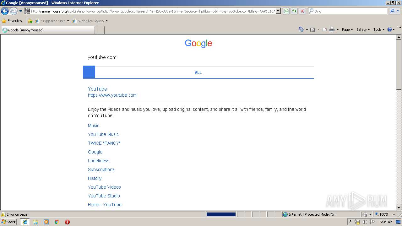This screenshot has height=226, width=402.
Task: Open the Suggested Sites dropdown
Action: tap(52, 21)
